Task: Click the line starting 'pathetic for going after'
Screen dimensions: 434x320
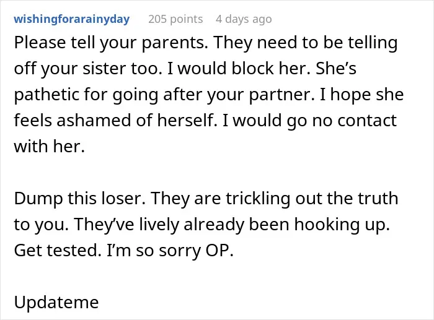Action: click(209, 95)
